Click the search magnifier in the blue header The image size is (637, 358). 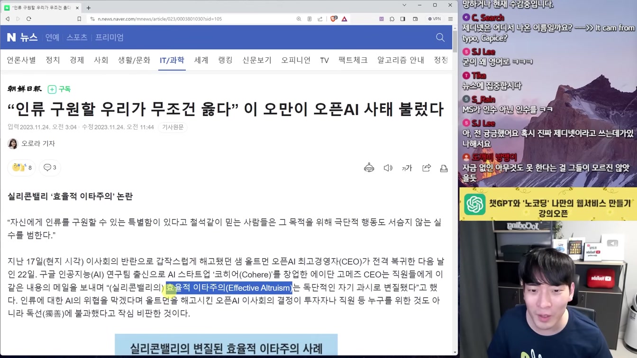tap(440, 37)
